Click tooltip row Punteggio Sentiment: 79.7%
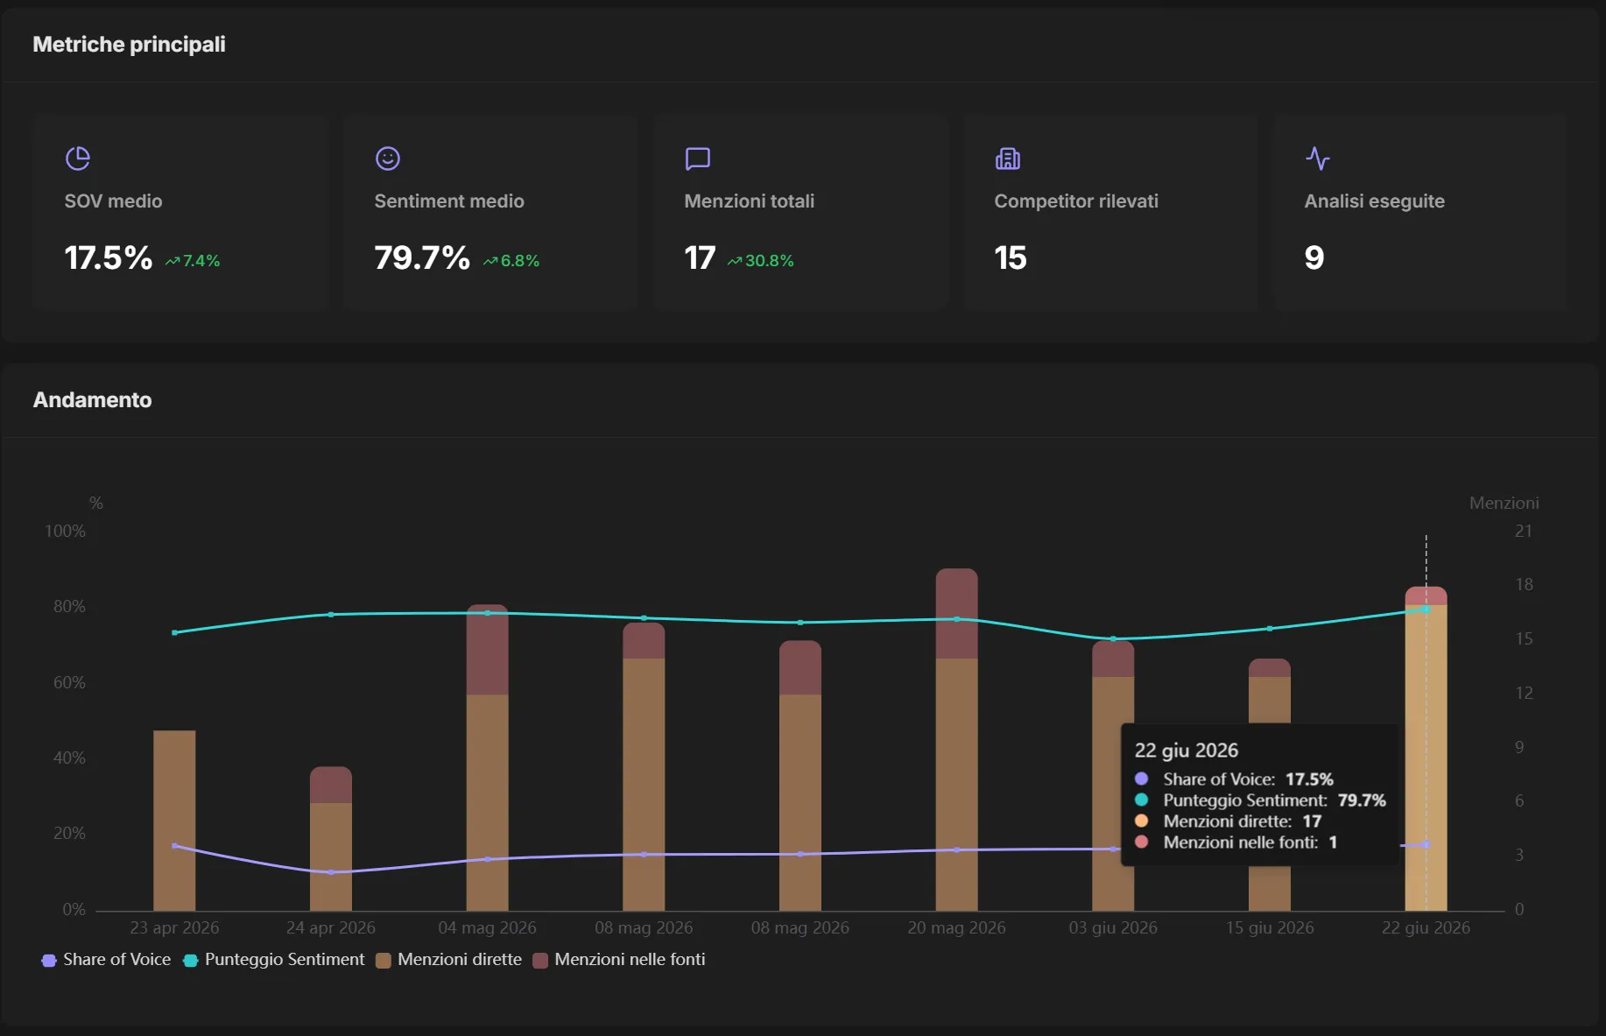The height and width of the screenshot is (1036, 1606). tap(1260, 800)
